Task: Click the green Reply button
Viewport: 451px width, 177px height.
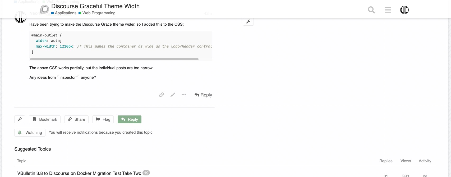Action: [x=130, y=119]
